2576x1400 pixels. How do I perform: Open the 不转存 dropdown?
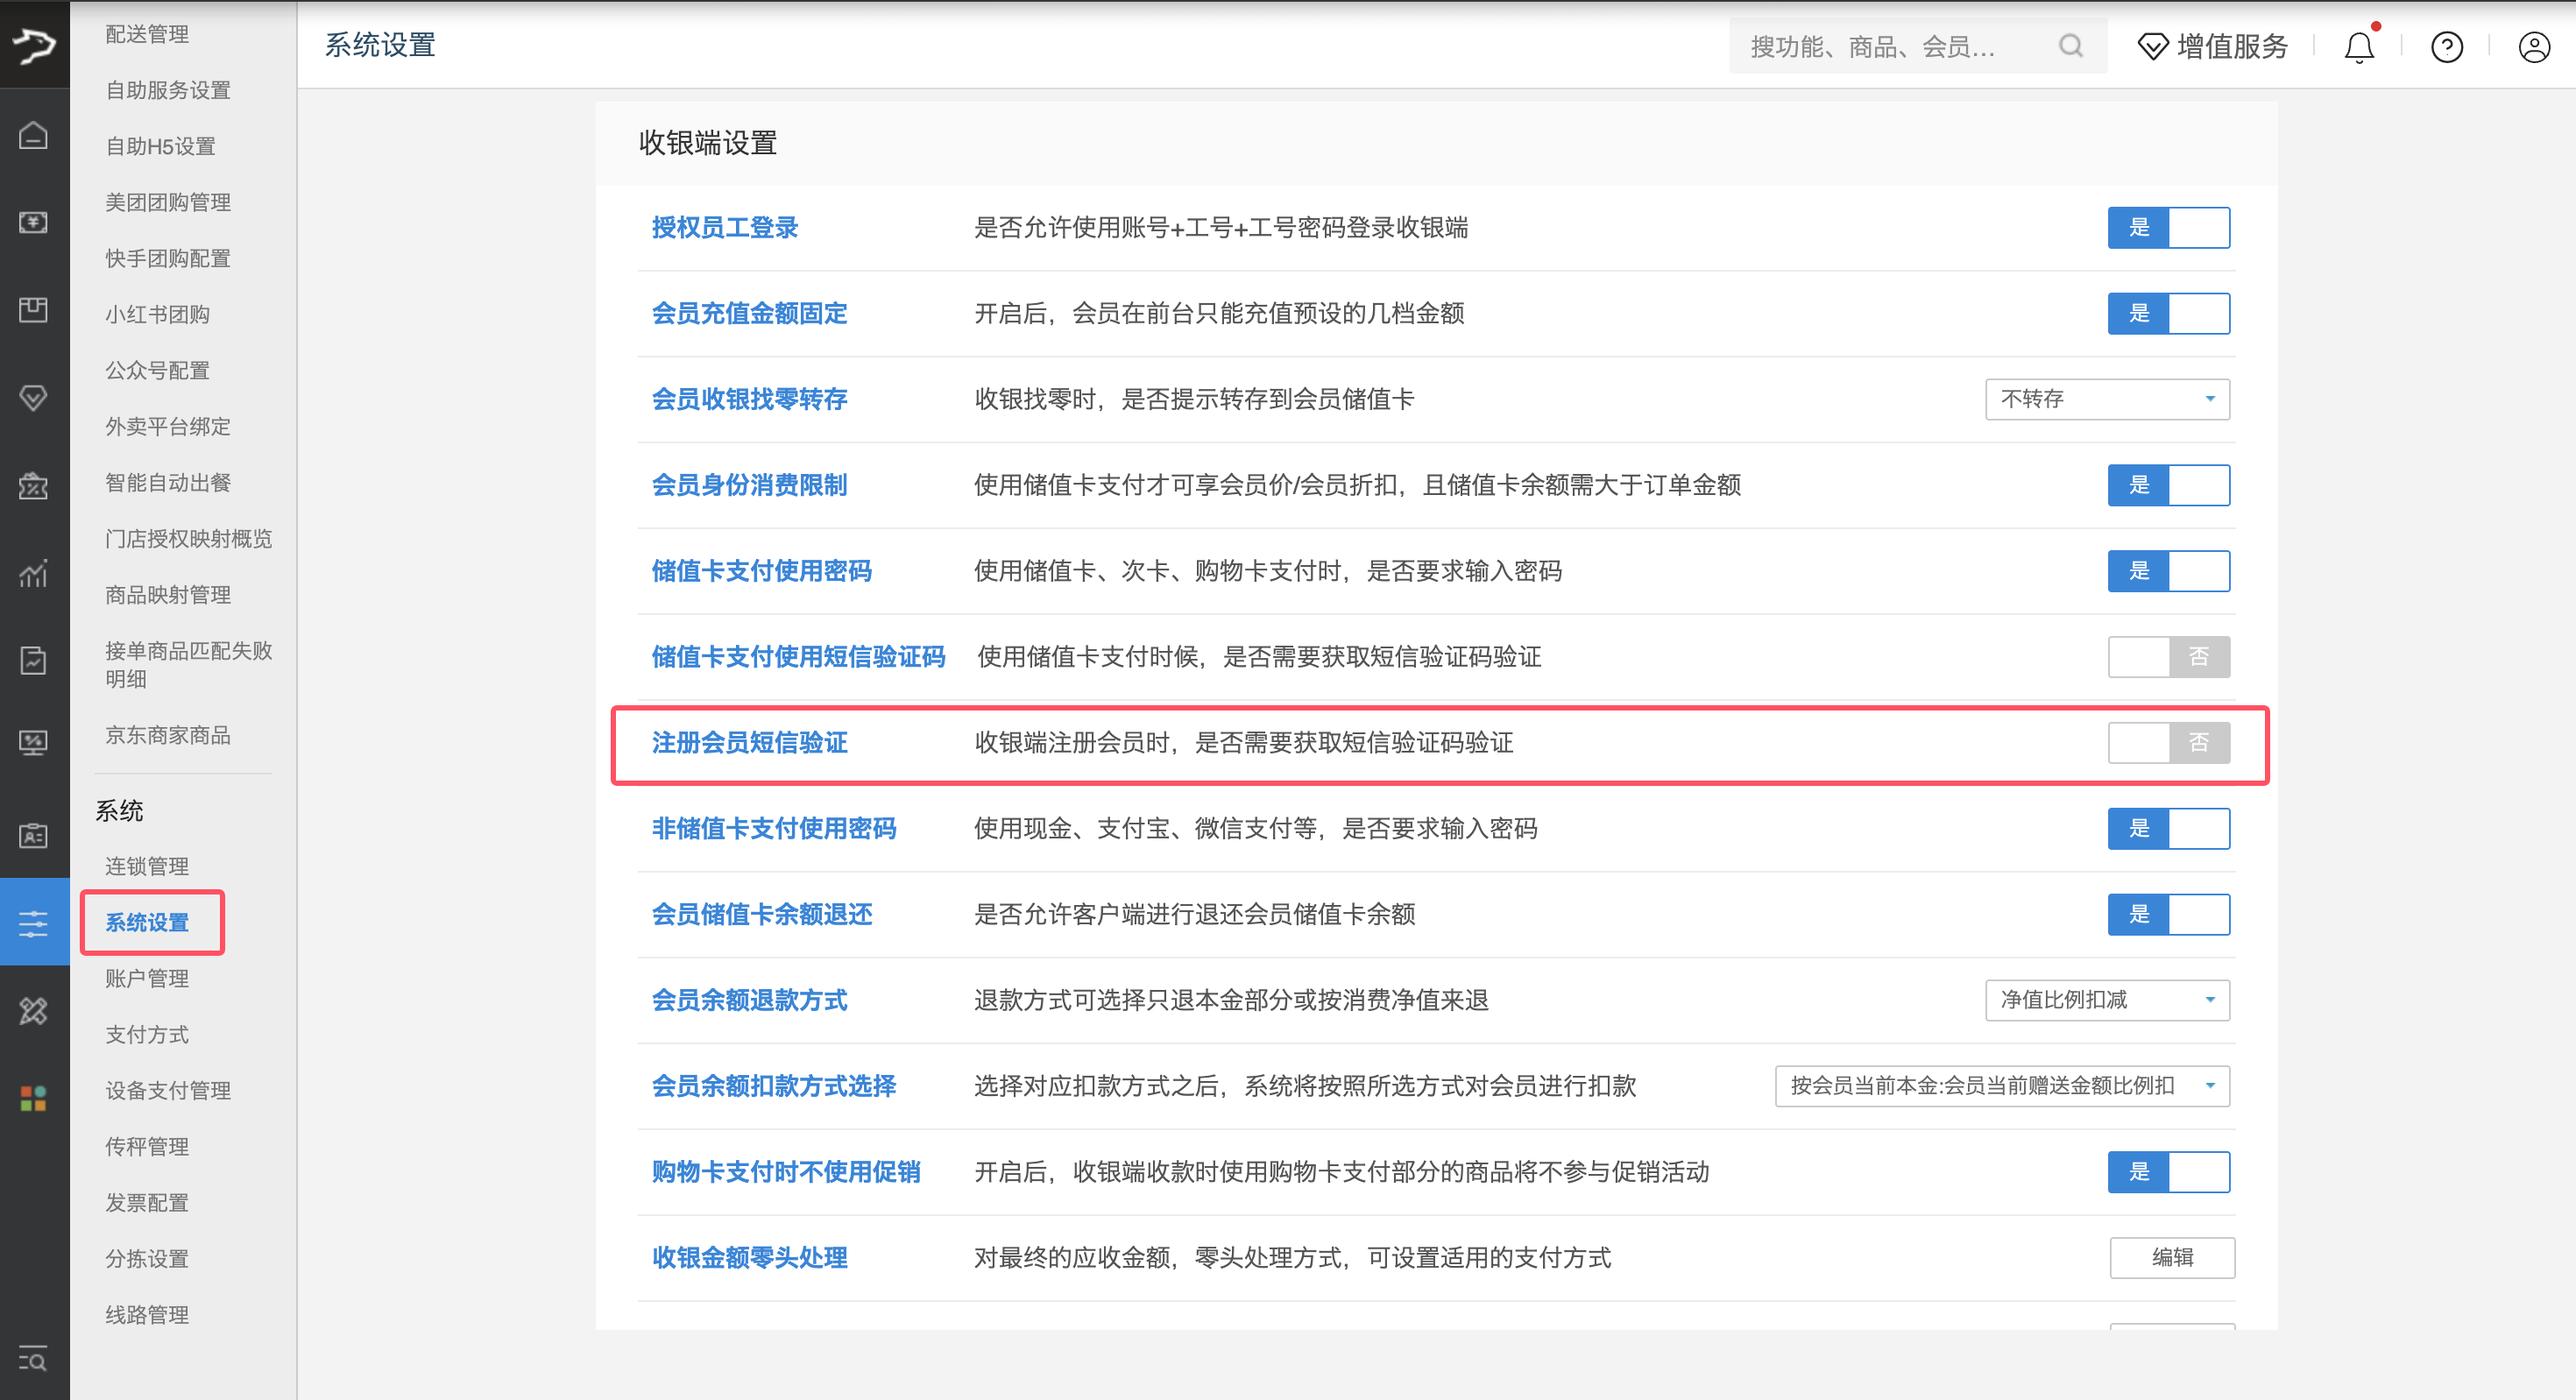click(x=2108, y=399)
